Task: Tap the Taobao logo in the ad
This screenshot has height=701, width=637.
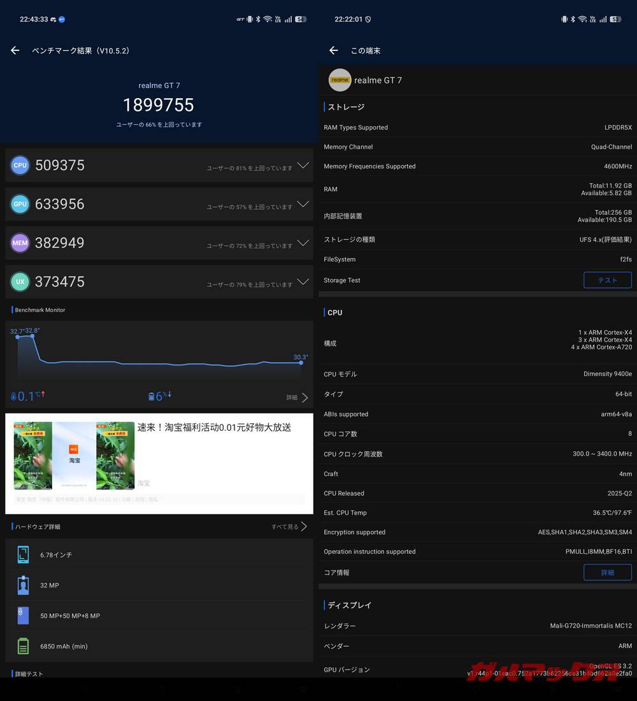Action: pos(74,449)
